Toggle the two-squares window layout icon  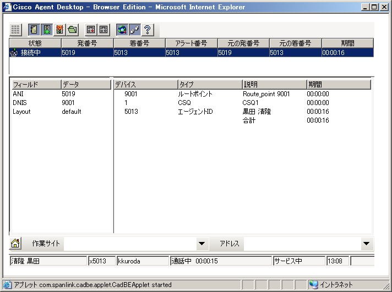[x=135, y=30]
